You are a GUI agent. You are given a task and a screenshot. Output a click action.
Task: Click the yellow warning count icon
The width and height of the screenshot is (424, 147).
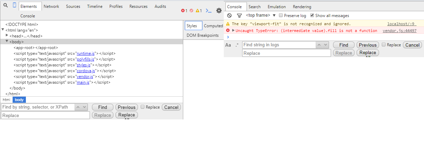[x=198, y=11]
